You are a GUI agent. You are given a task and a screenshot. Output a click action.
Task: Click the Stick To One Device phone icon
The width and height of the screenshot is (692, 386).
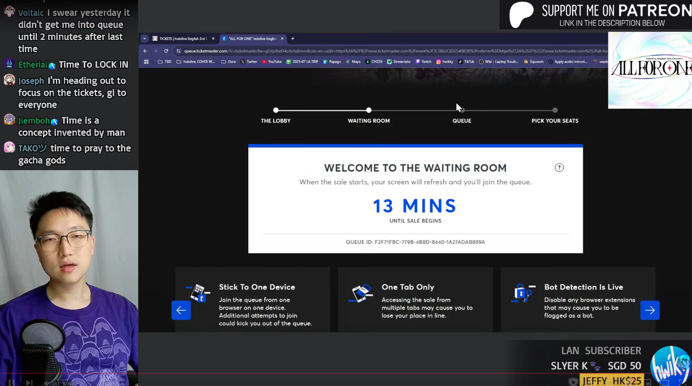[198, 293]
